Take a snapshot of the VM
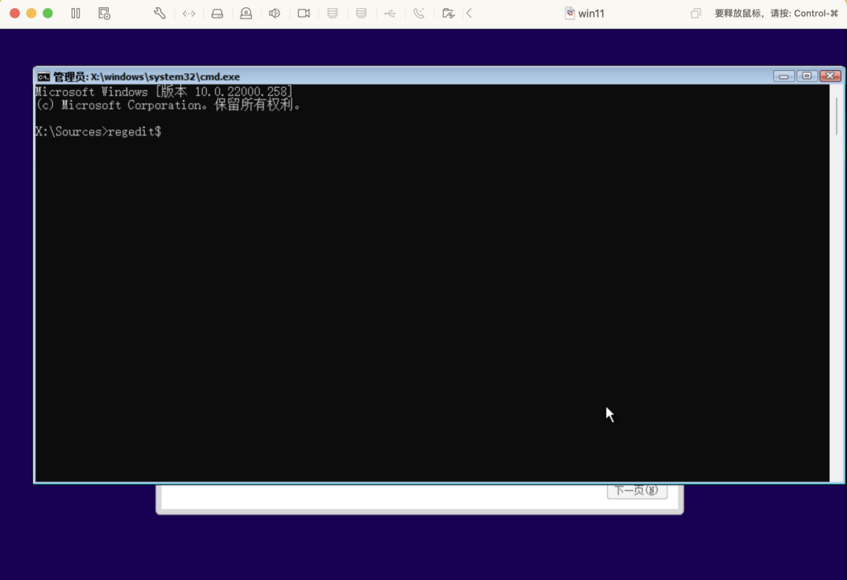Viewport: 847px width, 580px height. click(104, 13)
